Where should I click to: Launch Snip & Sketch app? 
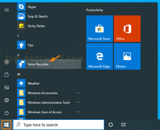point(49,16)
